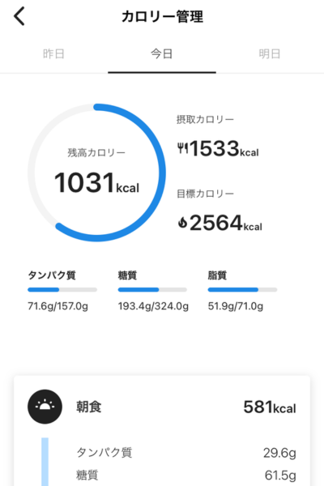The image size is (324, 486).
Task: Tap the カロリー管理 page title
Action: 162,17
